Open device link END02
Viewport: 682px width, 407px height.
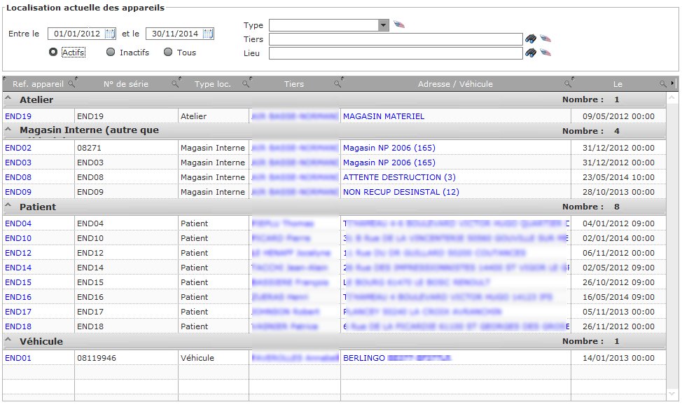coord(18,148)
